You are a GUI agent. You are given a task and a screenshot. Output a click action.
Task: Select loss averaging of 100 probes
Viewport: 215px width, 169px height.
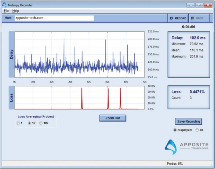(x=41, y=123)
